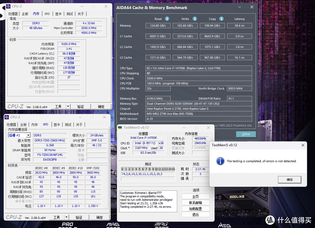Minimize the AIDA64 benchmark window
The image size is (315, 228).
tap(239, 7)
